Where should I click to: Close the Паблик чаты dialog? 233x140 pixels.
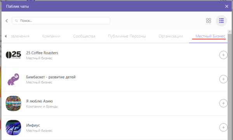tap(227, 6)
